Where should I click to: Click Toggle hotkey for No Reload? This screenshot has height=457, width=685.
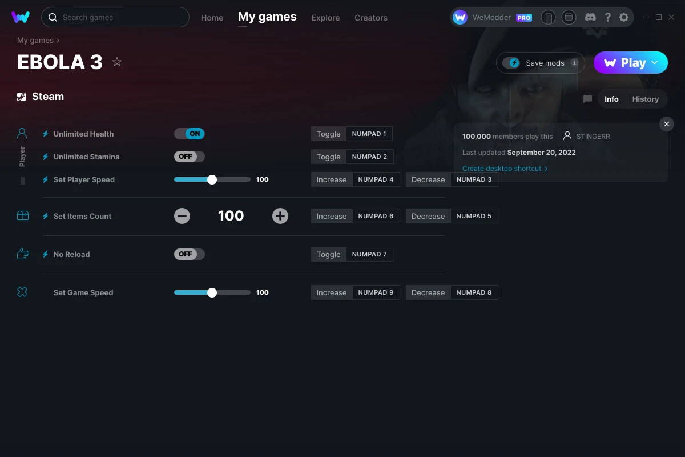tap(352, 254)
